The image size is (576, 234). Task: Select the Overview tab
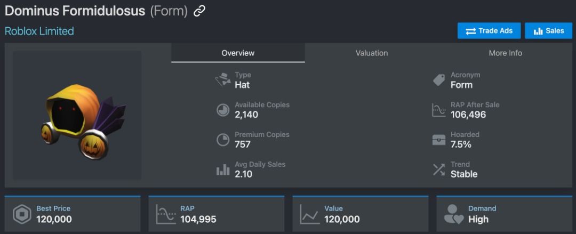coord(238,53)
